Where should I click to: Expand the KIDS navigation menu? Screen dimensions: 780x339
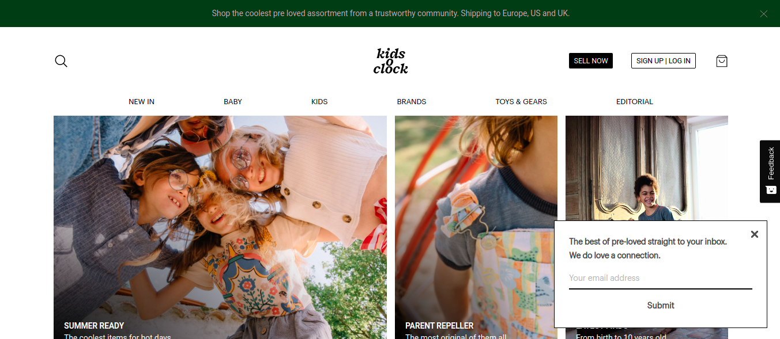tap(319, 102)
